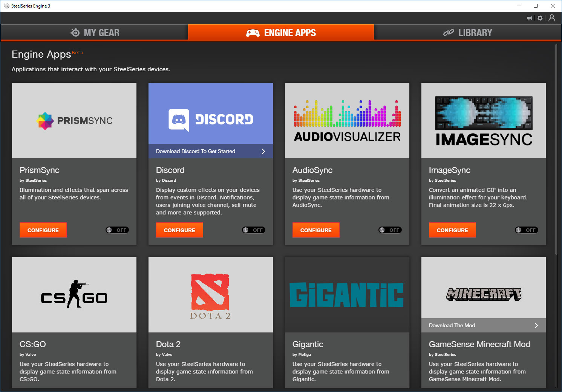This screenshot has width=562, height=392.
Task: Click the announcements megaphone icon
Action: click(x=530, y=18)
